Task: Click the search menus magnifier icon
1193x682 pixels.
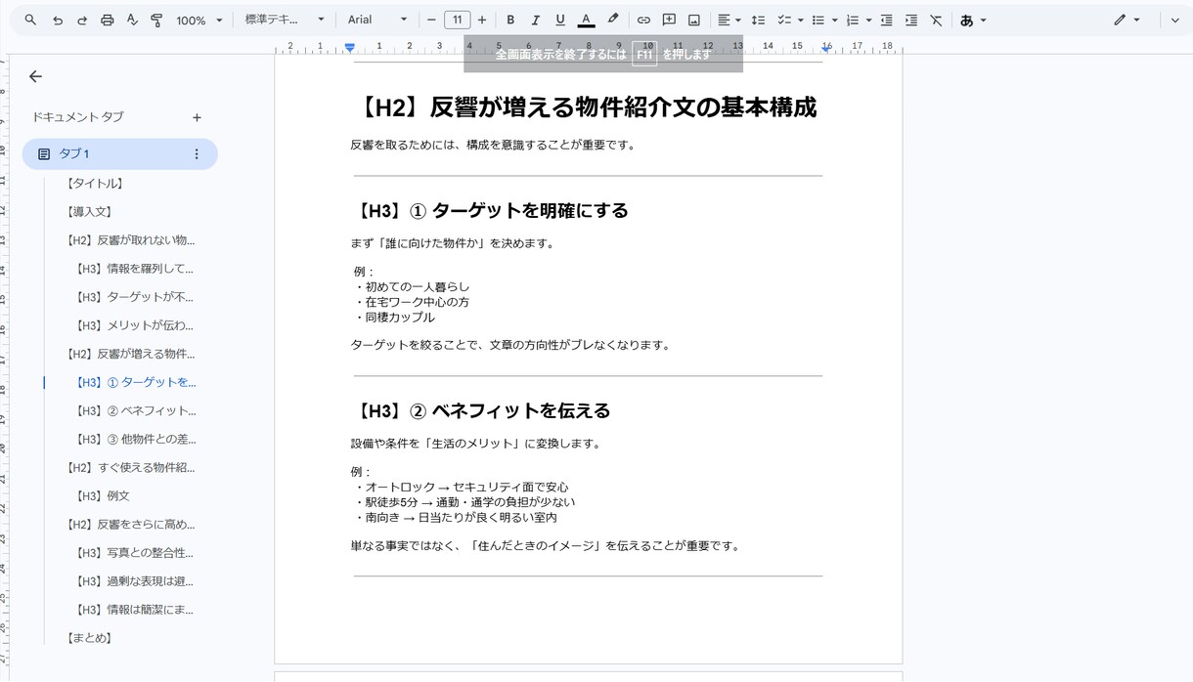Action: tap(30, 20)
